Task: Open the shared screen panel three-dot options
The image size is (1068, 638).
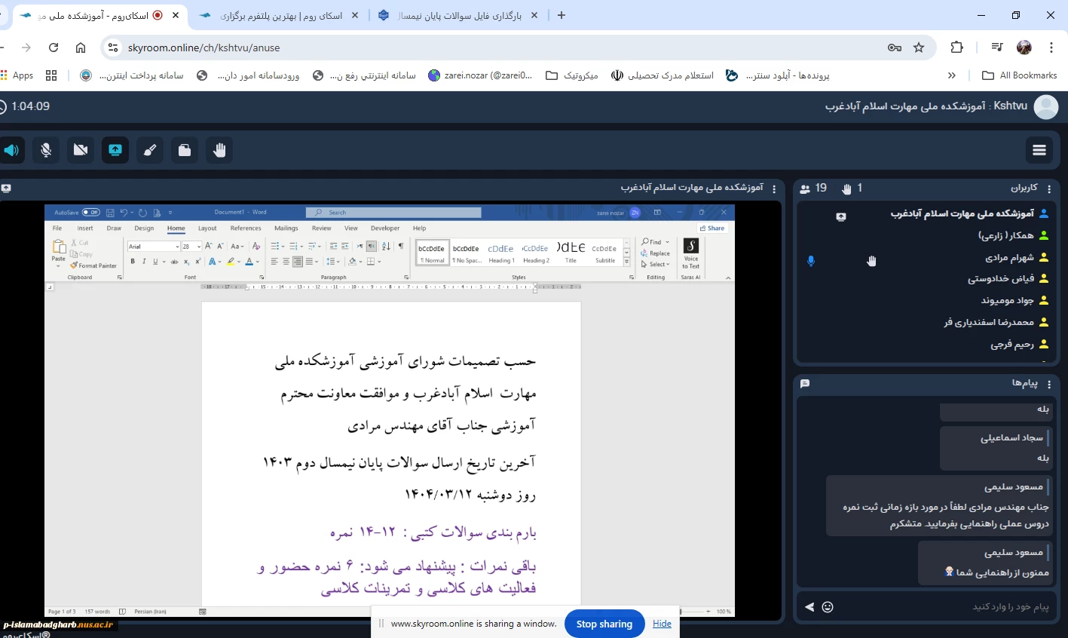Action: (x=774, y=189)
